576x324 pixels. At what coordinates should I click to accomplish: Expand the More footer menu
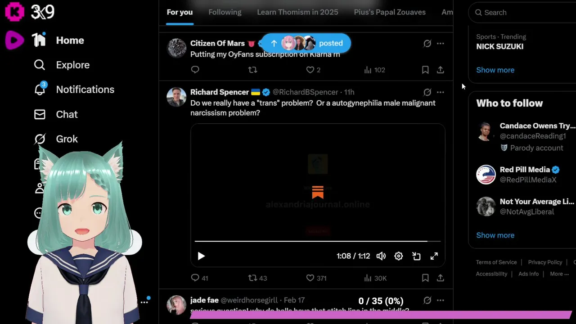point(559,274)
